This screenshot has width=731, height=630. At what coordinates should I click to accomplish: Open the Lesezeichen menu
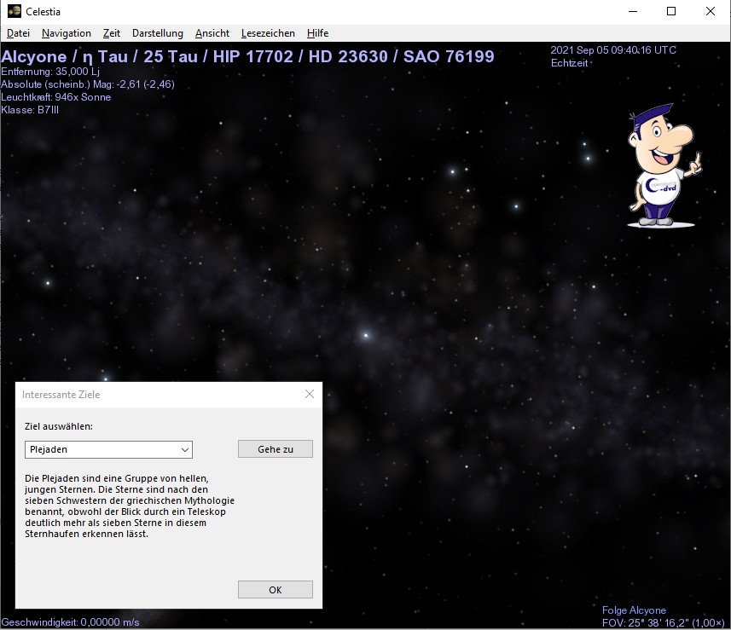(268, 33)
